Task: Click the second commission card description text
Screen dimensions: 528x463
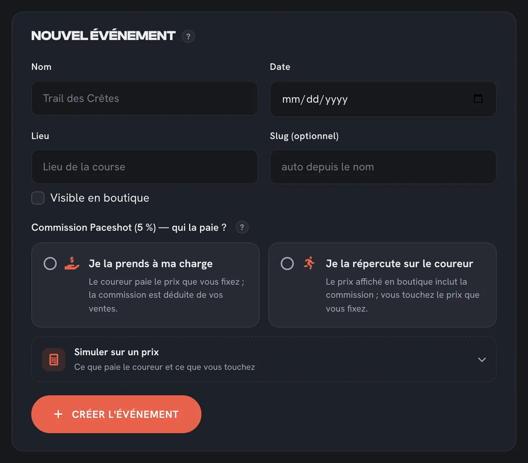Action: [x=403, y=295]
